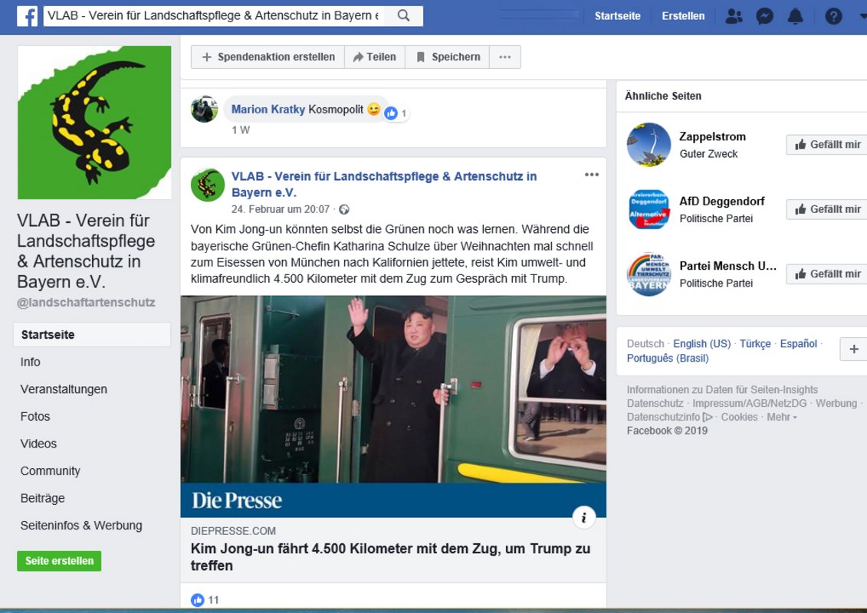
Task: Like the AfD Deggendorf page
Action: 827,209
